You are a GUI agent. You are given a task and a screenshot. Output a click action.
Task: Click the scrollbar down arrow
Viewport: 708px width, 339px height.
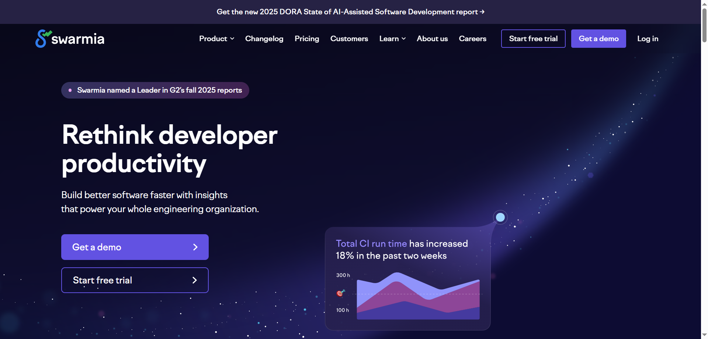click(x=704, y=335)
